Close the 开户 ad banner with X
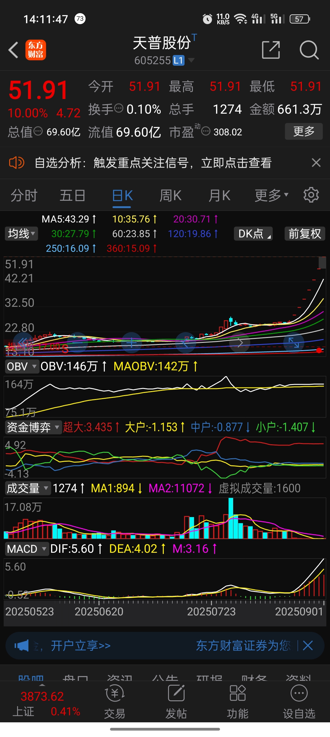Screen dimensions: 330x737 point(308,646)
